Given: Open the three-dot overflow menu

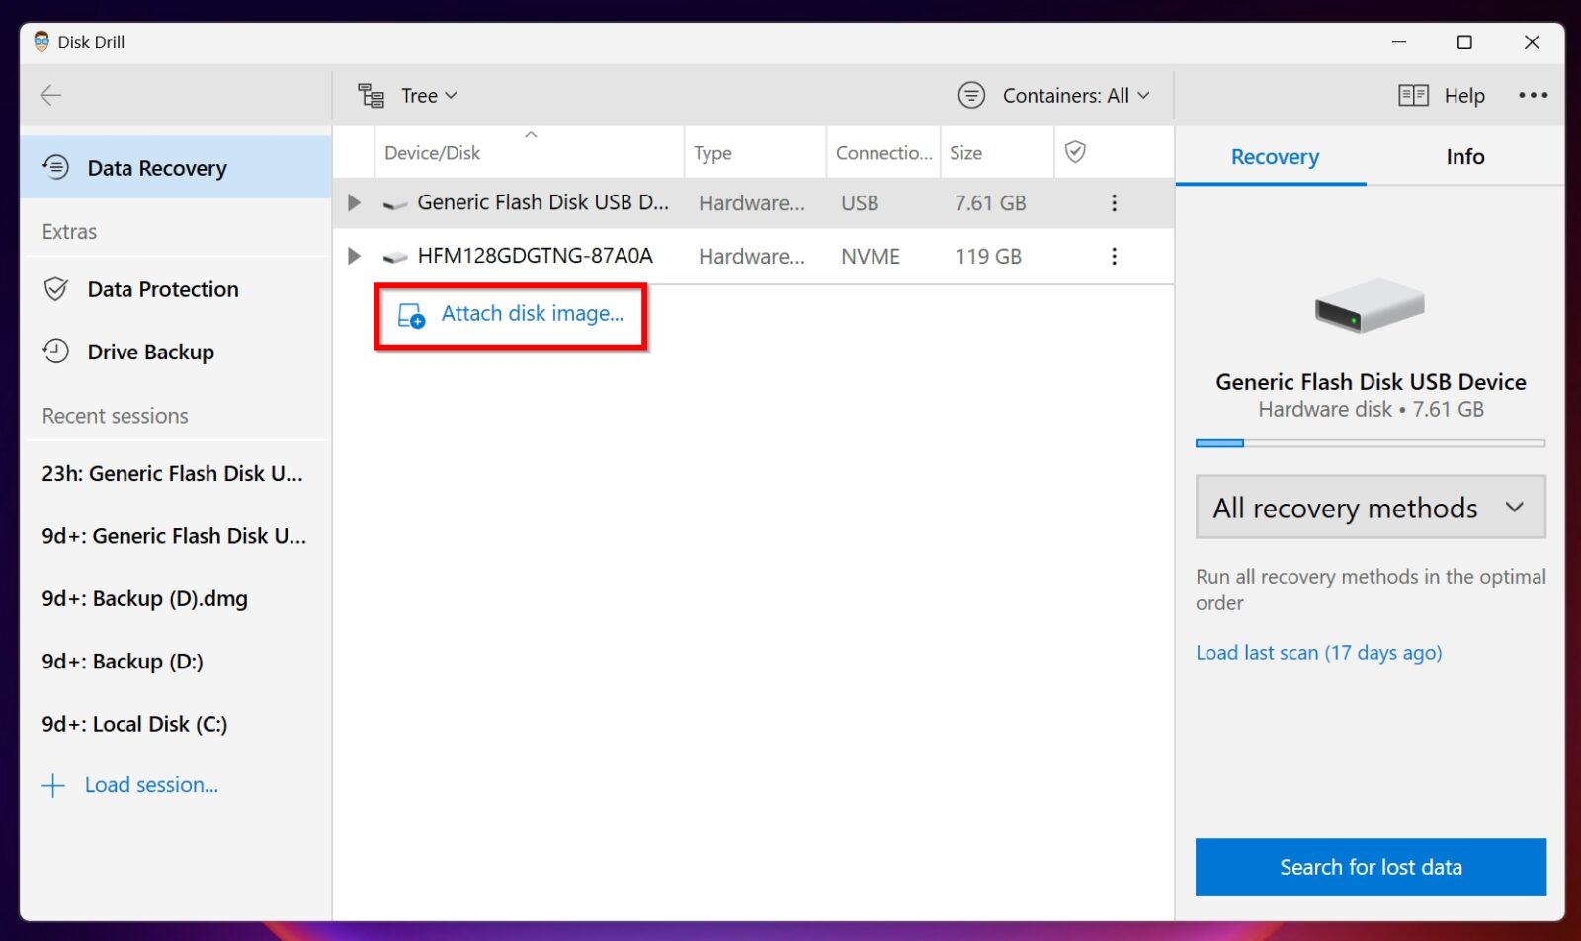Looking at the screenshot, I should pyautogui.click(x=1533, y=95).
